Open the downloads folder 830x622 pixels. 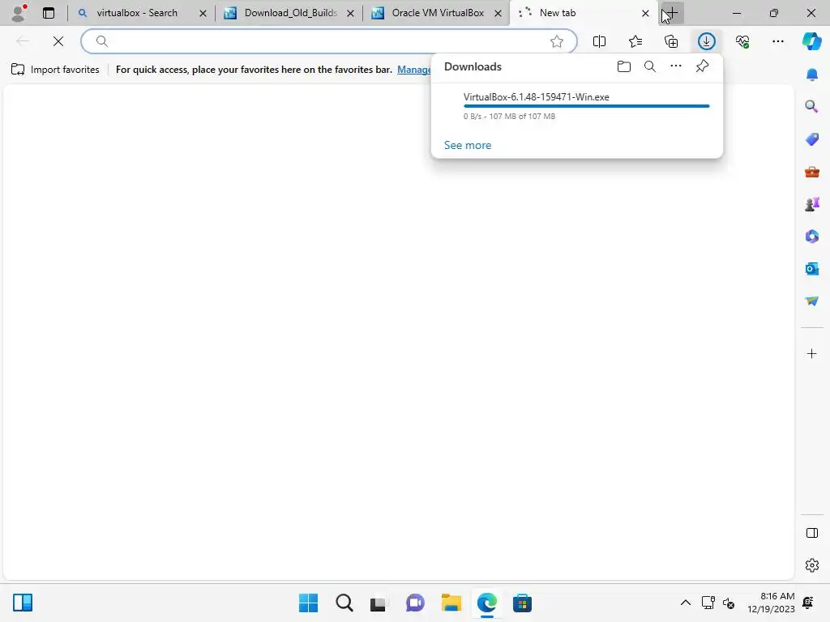pos(624,66)
